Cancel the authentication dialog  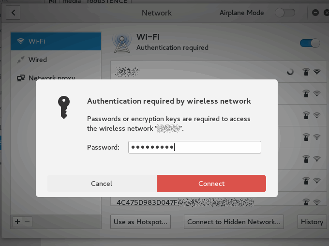(x=102, y=184)
